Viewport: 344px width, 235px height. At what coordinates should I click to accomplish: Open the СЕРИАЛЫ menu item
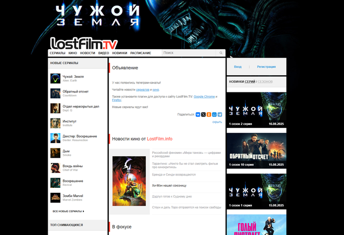[57, 53]
